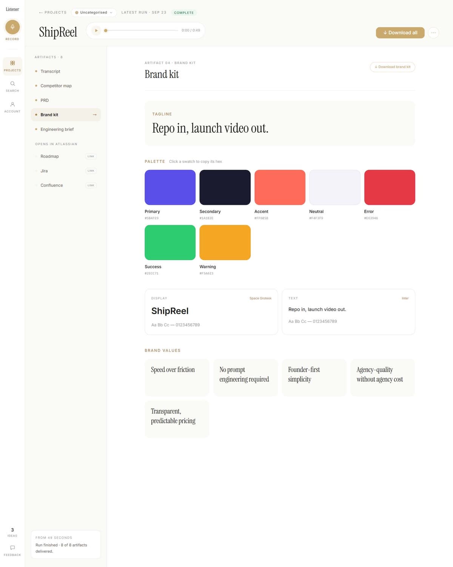The width and height of the screenshot is (453, 567).
Task: Click hex code #E63946
Action: pyautogui.click(x=371, y=218)
